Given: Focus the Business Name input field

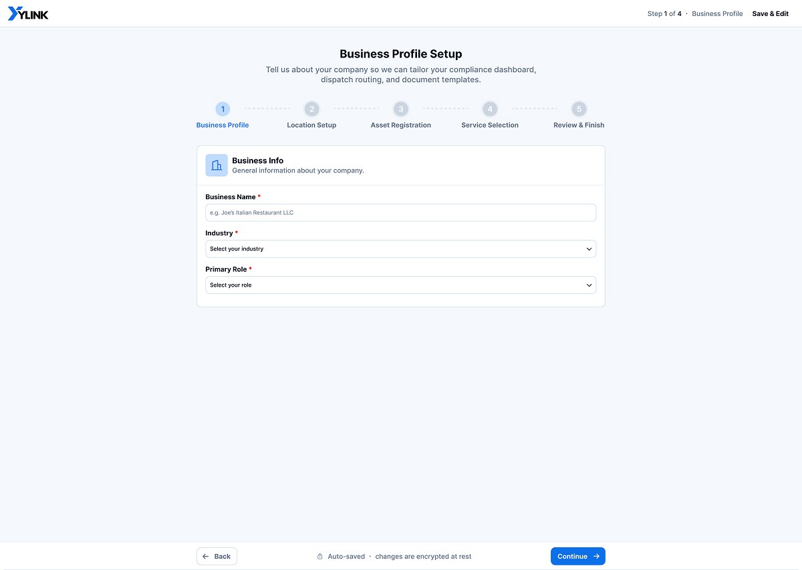Looking at the screenshot, I should click(x=401, y=212).
